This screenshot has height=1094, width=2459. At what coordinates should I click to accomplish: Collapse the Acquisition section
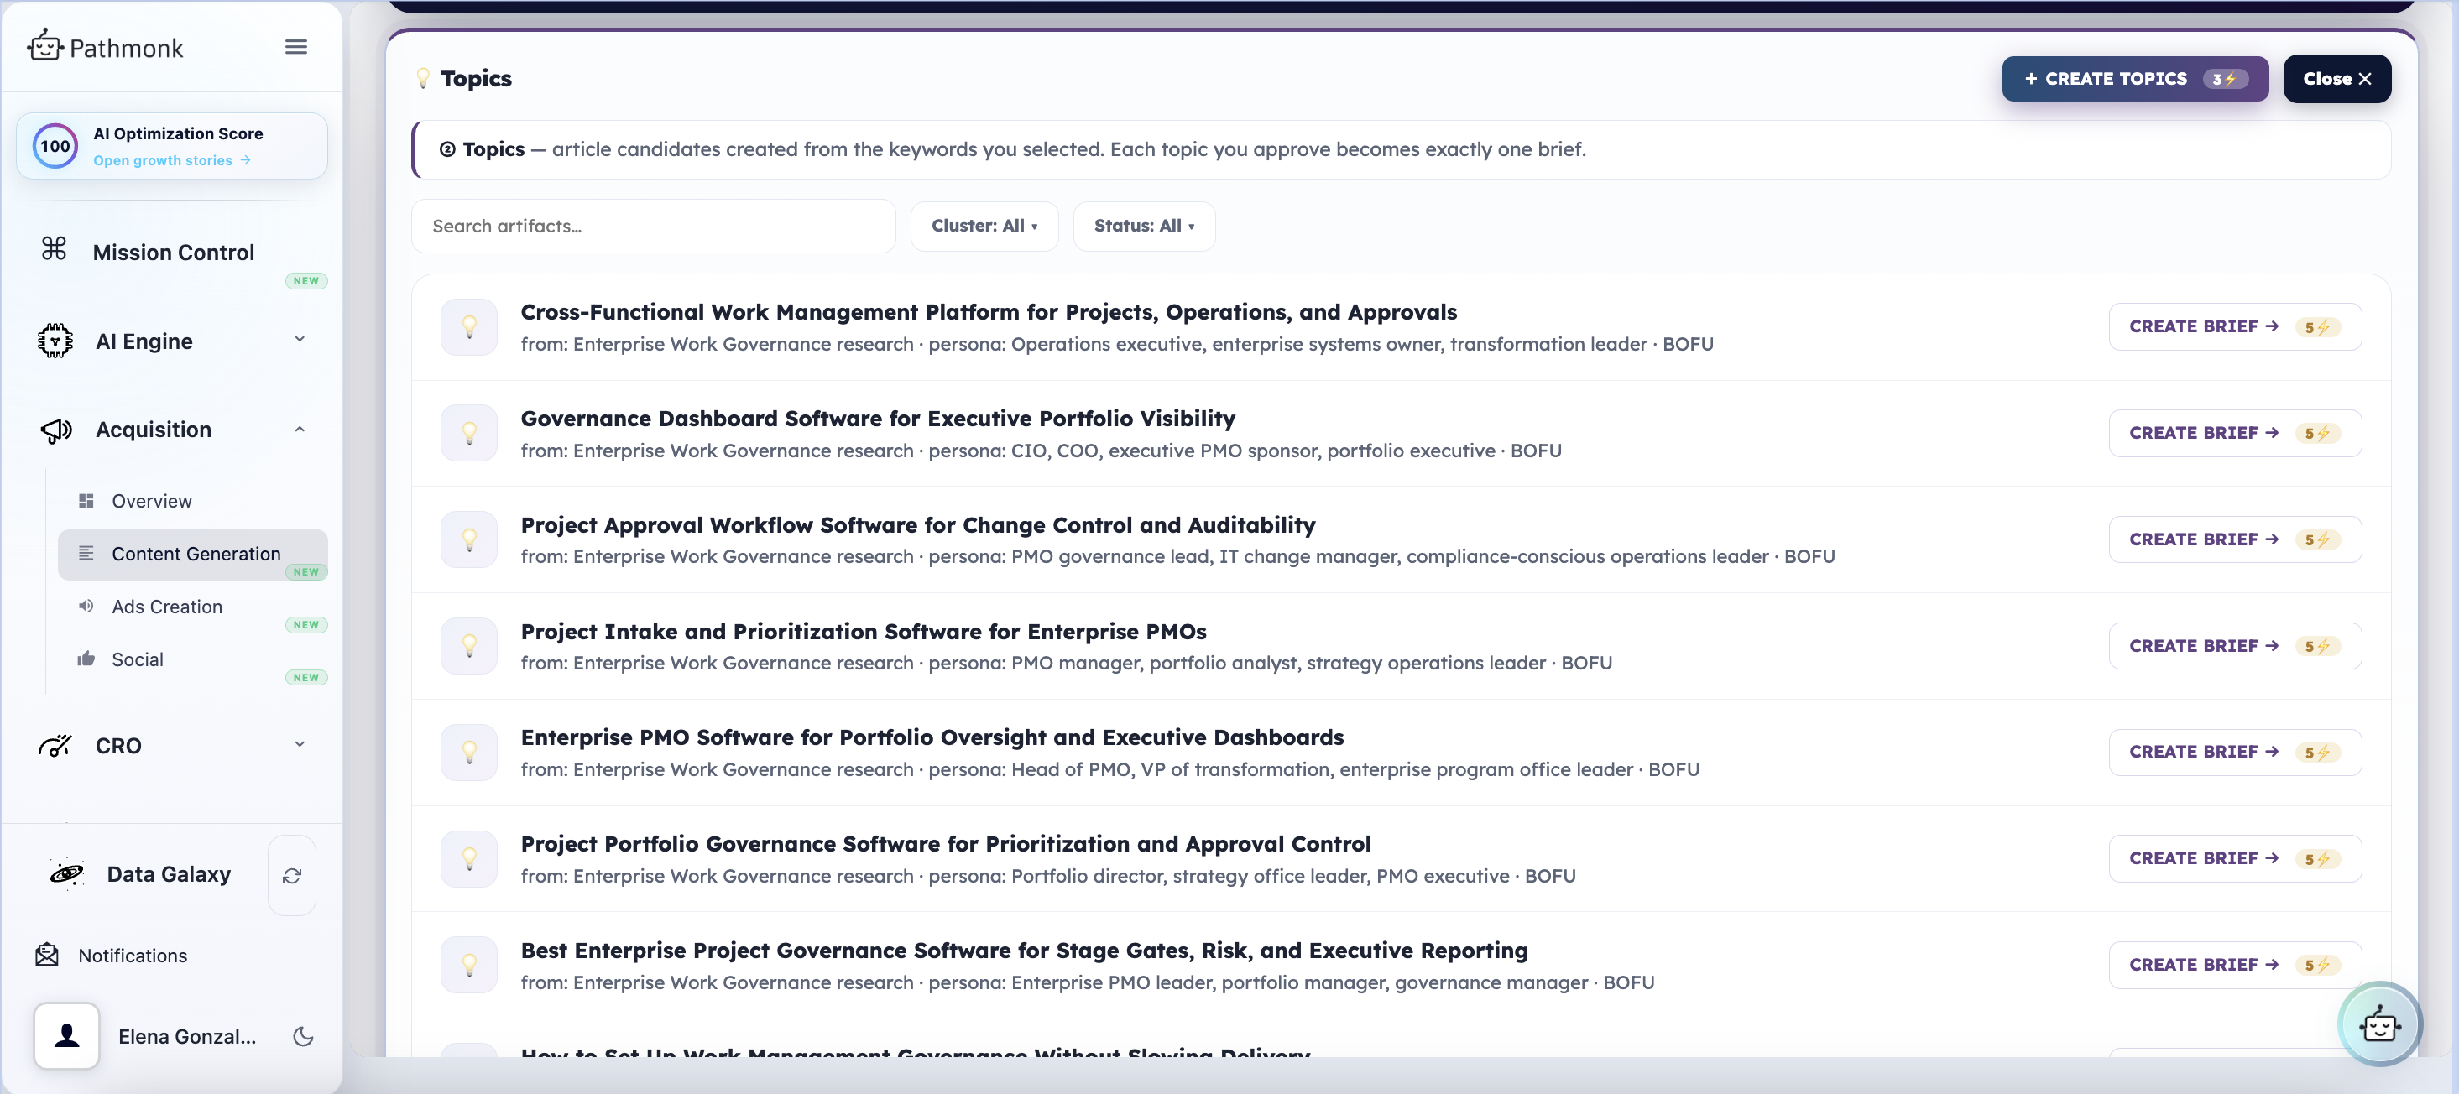300,430
